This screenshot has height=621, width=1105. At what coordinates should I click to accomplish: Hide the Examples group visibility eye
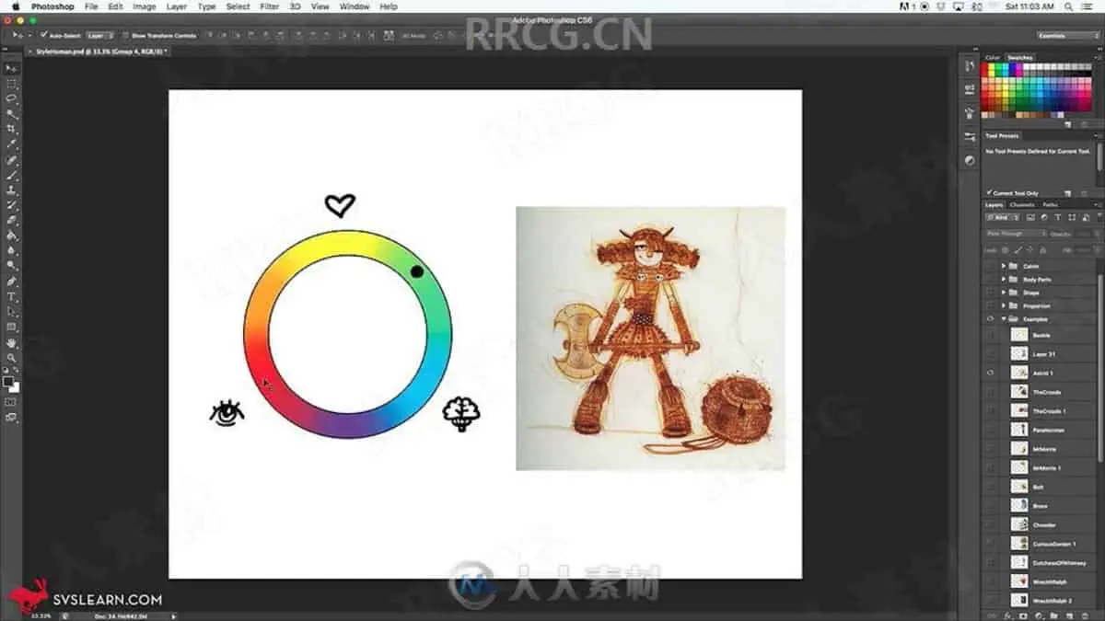click(x=990, y=319)
